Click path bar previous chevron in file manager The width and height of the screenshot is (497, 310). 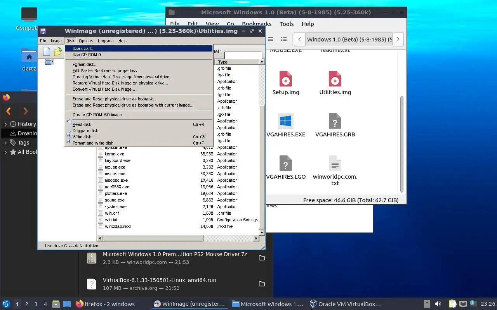click(299, 39)
